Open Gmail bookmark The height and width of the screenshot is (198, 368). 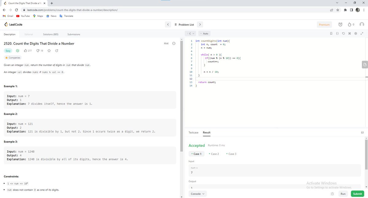tap(8, 16)
